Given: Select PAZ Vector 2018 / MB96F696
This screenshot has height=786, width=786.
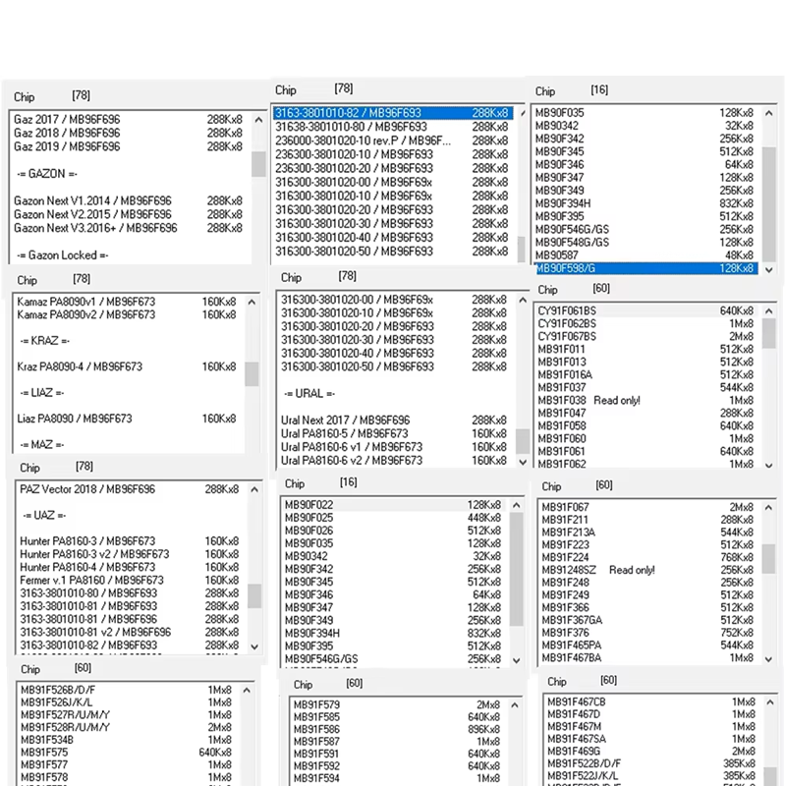Looking at the screenshot, I should tap(131, 488).
